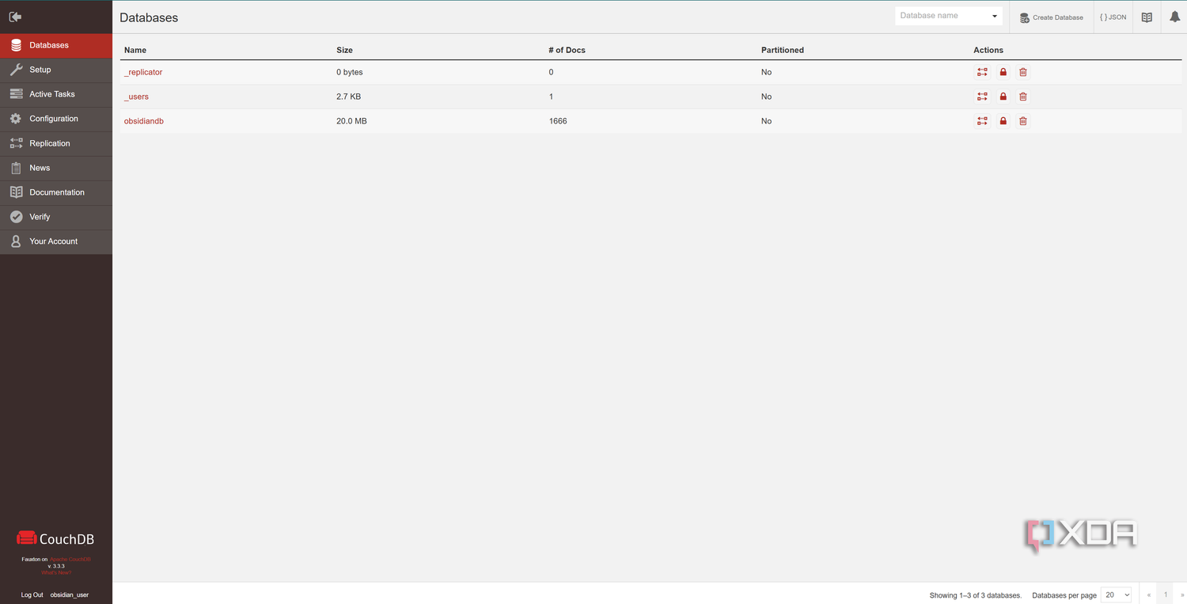View the { } JSON button
The width and height of the screenshot is (1187, 604).
pos(1113,17)
